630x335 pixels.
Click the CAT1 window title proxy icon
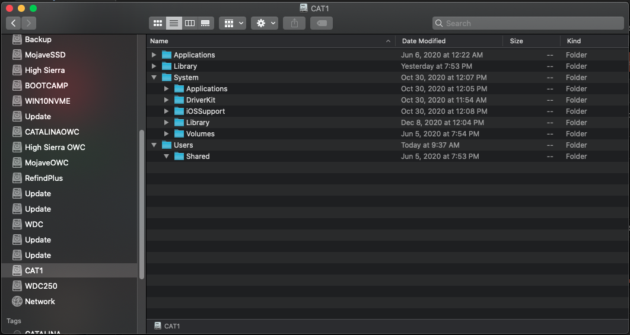tap(304, 8)
